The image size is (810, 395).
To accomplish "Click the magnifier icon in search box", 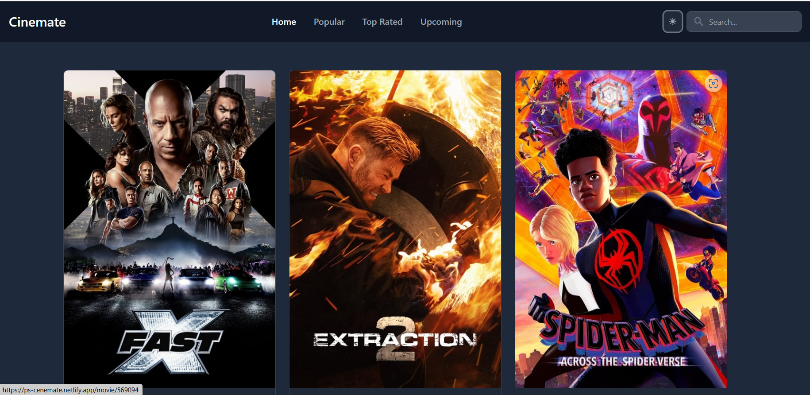I will tap(698, 21).
